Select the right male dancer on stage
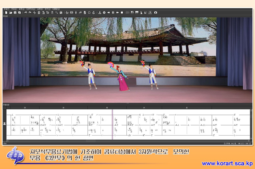The image size is (255, 169). [150, 74]
